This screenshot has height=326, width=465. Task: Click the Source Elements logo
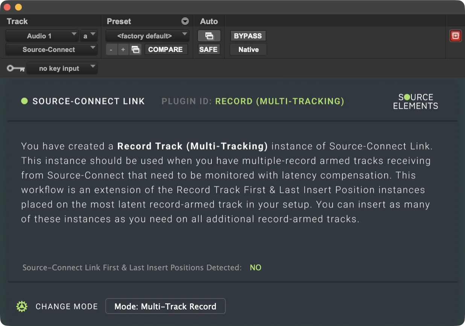click(416, 101)
